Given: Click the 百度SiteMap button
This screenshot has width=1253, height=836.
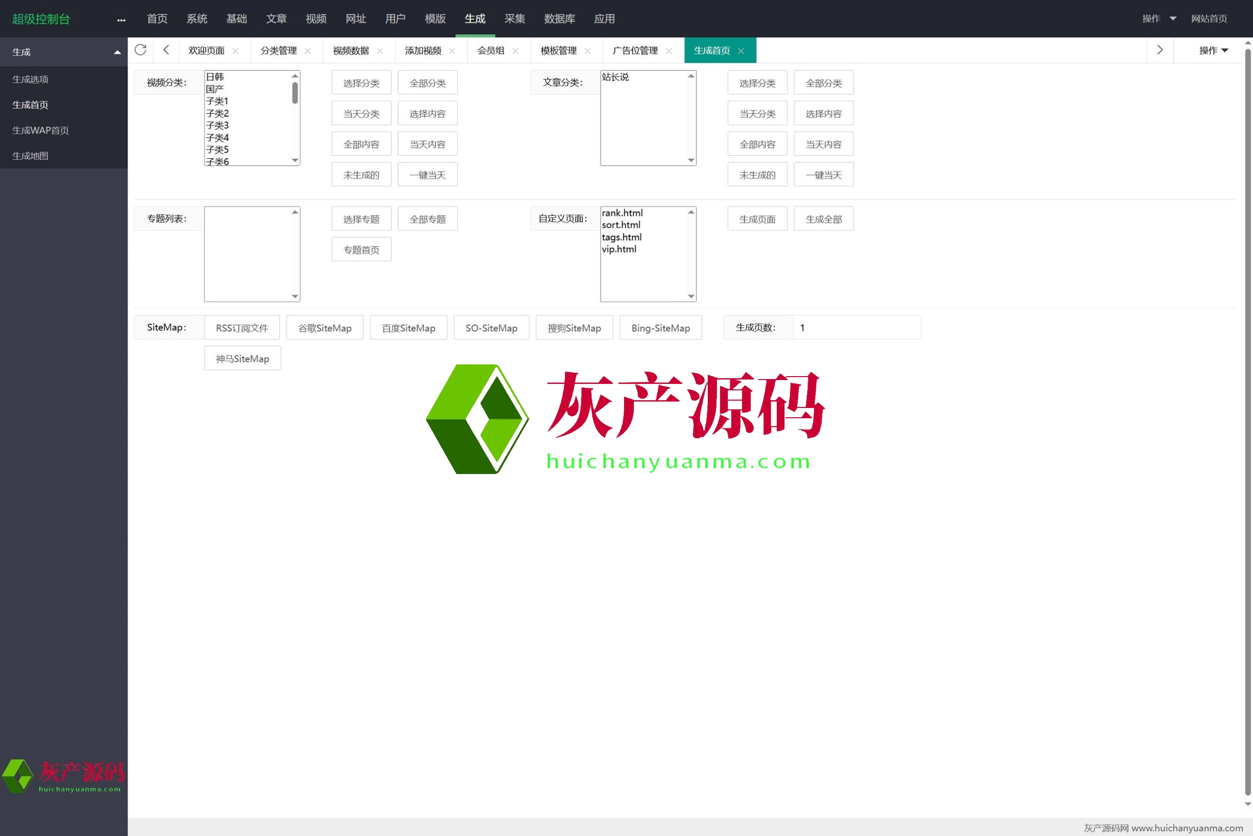Looking at the screenshot, I should (x=408, y=328).
